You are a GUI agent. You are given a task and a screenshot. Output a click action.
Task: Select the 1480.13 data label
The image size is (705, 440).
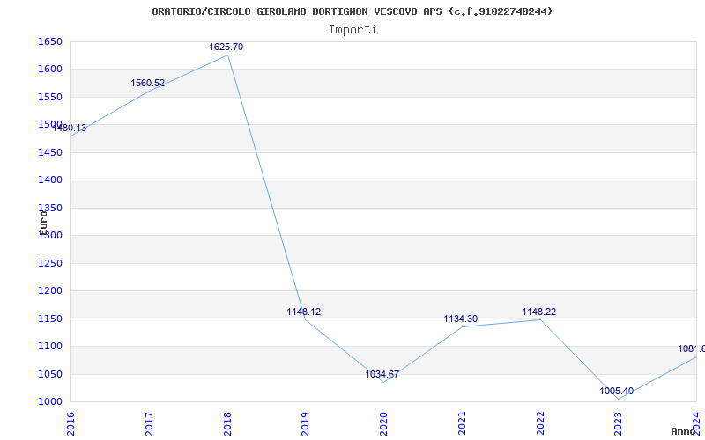[70, 128]
